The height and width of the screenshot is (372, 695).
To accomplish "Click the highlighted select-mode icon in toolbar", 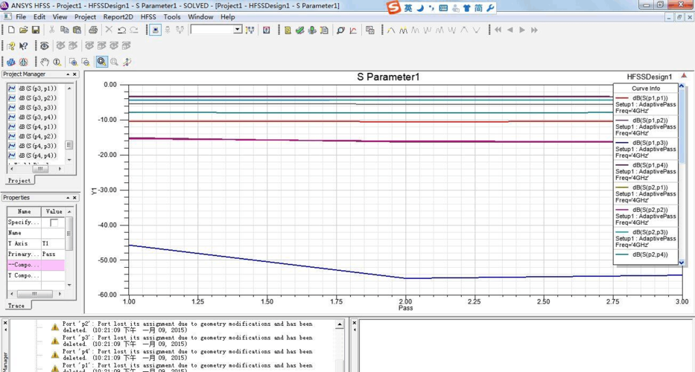I will click(155, 30).
